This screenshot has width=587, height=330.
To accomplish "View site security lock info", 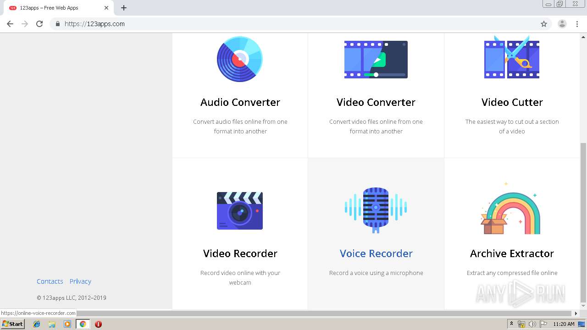I will tap(57, 24).
